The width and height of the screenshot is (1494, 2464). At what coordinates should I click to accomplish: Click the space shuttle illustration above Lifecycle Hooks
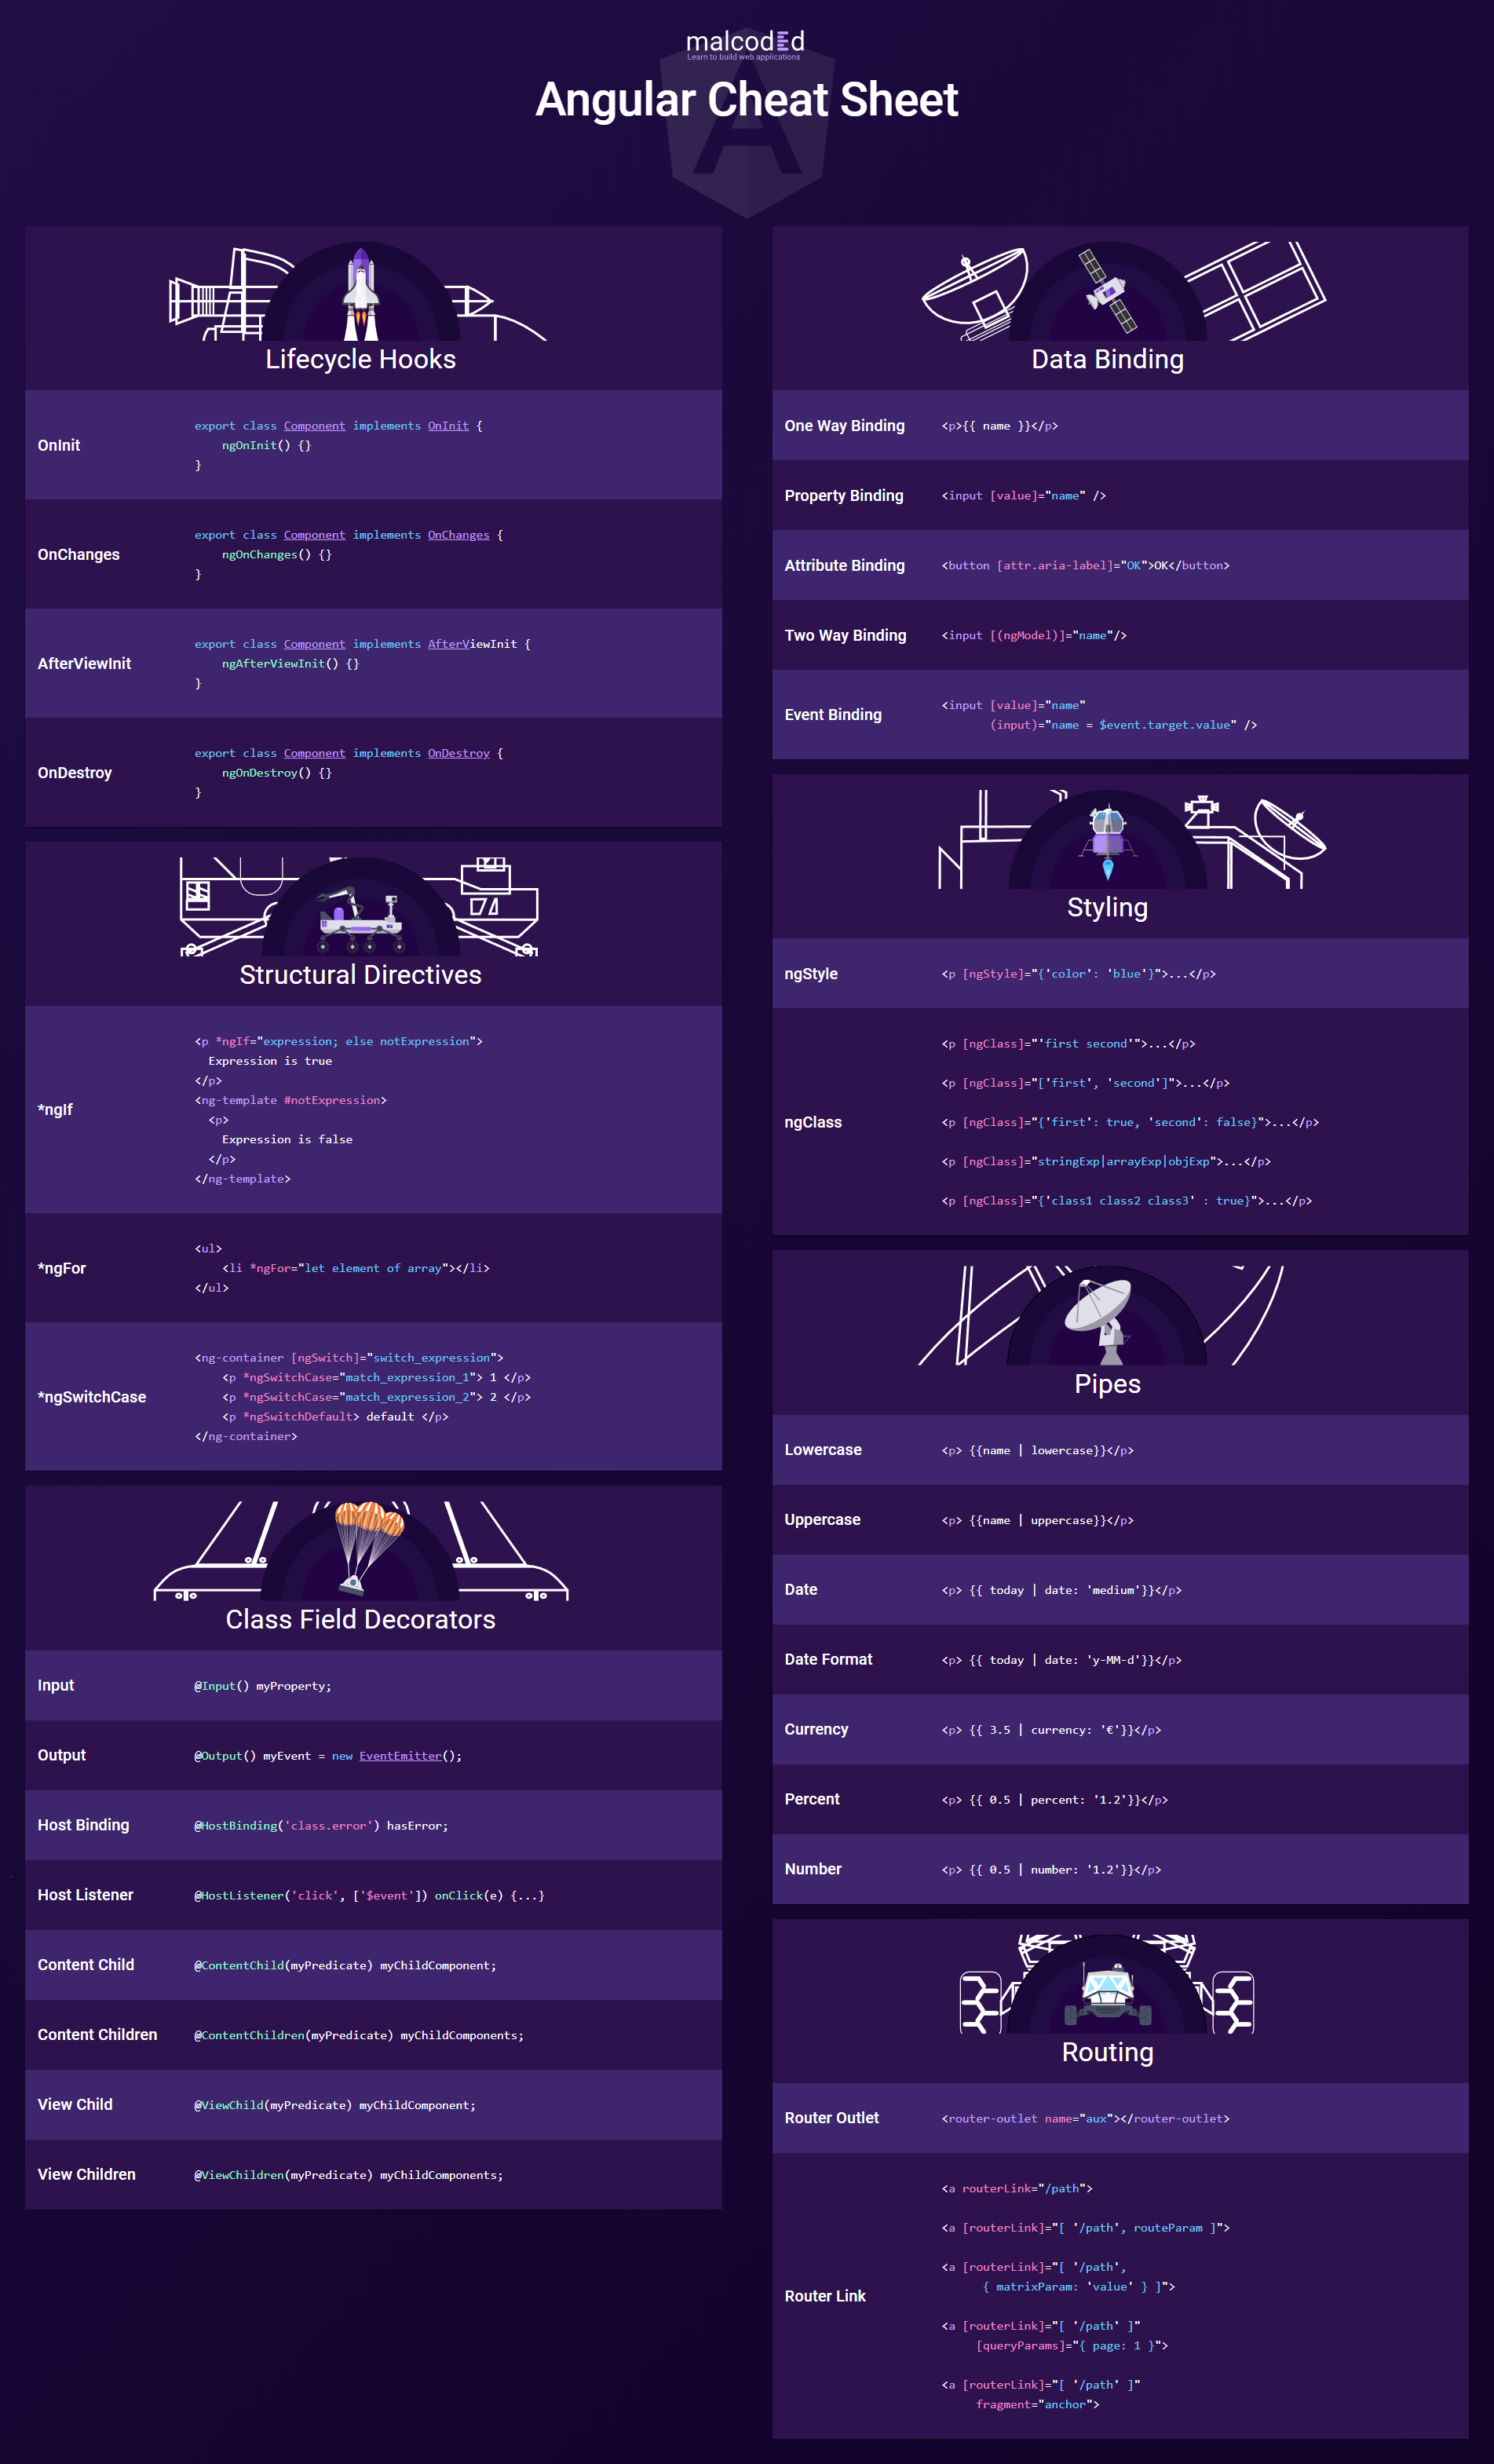pyautogui.click(x=361, y=294)
